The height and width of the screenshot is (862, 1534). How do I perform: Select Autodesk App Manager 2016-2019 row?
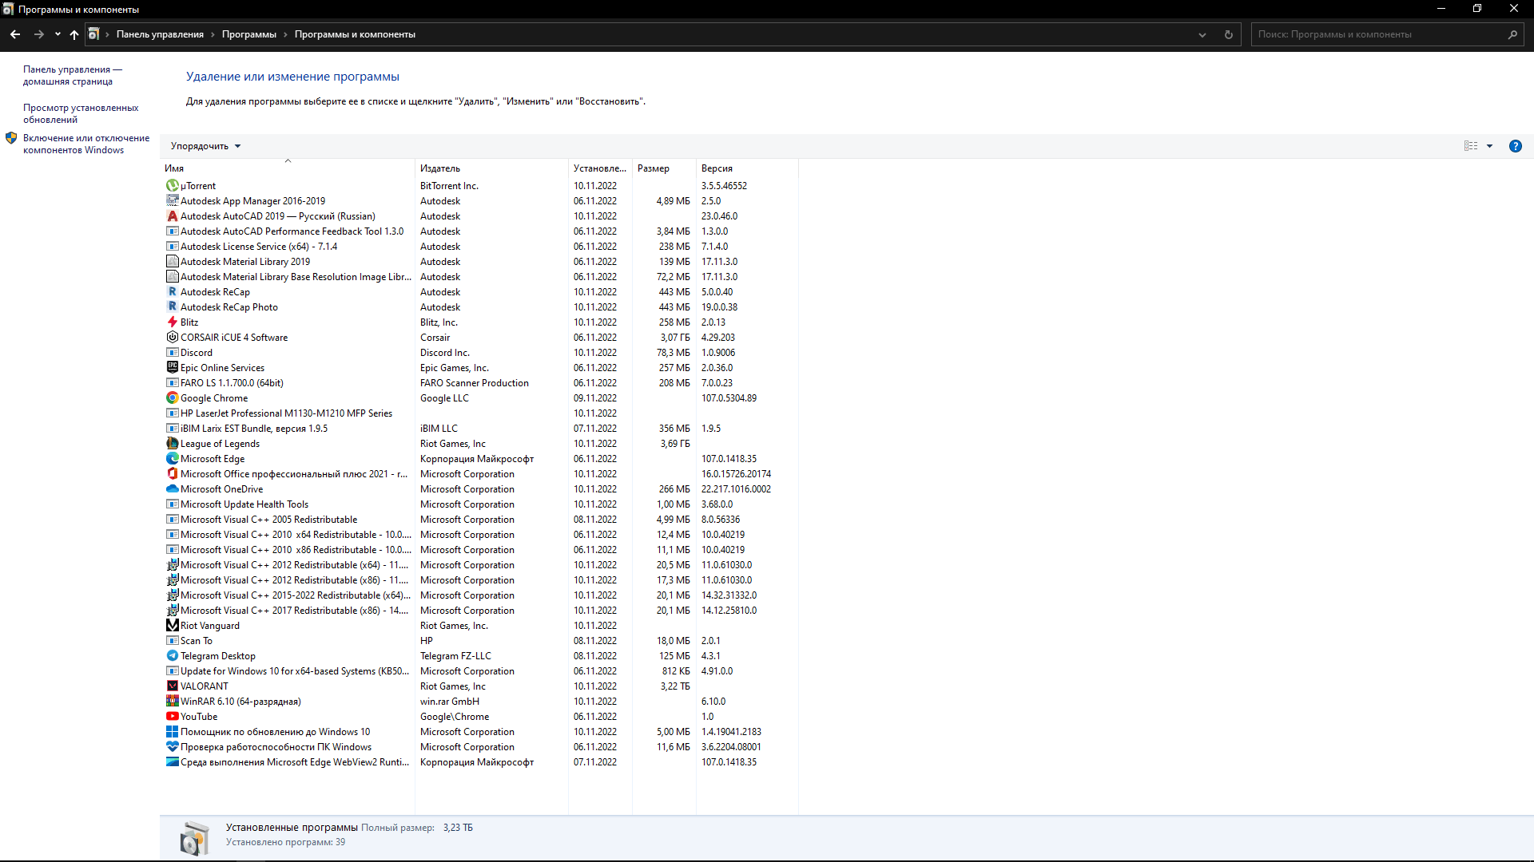pos(479,200)
